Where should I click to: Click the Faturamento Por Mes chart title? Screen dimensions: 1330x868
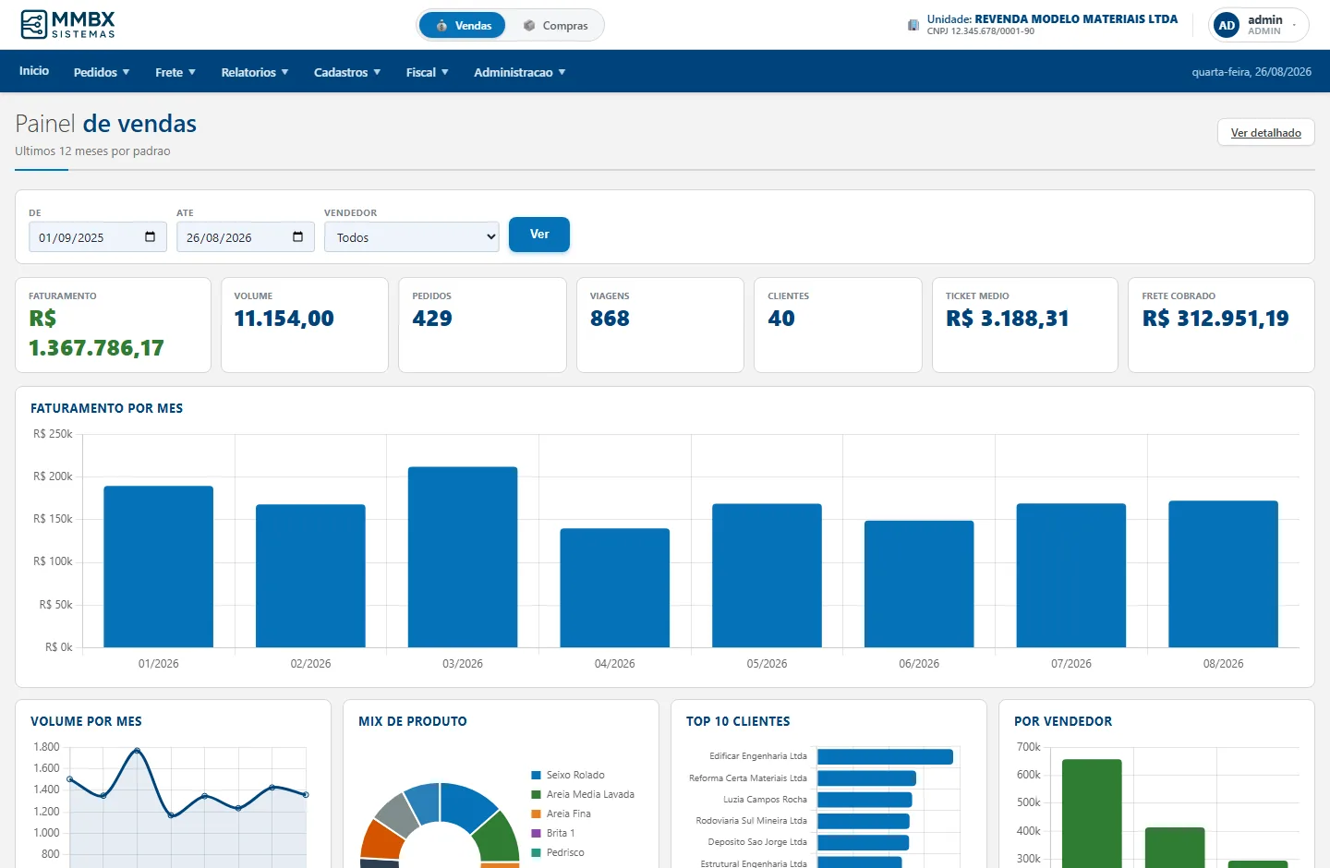coord(107,408)
